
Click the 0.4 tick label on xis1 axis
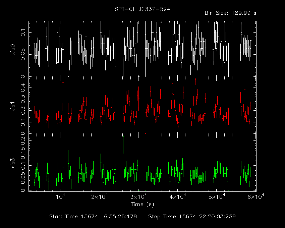point(23,88)
